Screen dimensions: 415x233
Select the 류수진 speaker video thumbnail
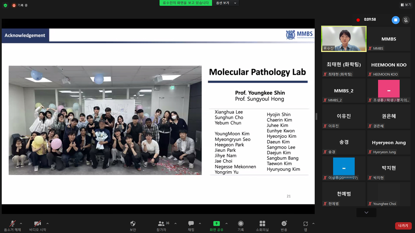click(344, 39)
